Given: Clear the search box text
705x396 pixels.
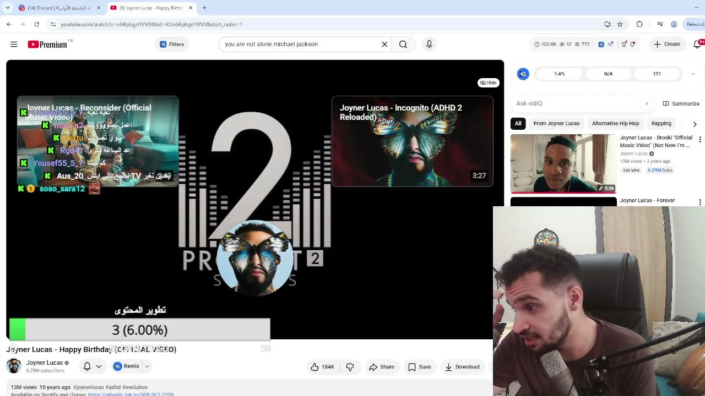Looking at the screenshot, I should pyautogui.click(x=384, y=44).
